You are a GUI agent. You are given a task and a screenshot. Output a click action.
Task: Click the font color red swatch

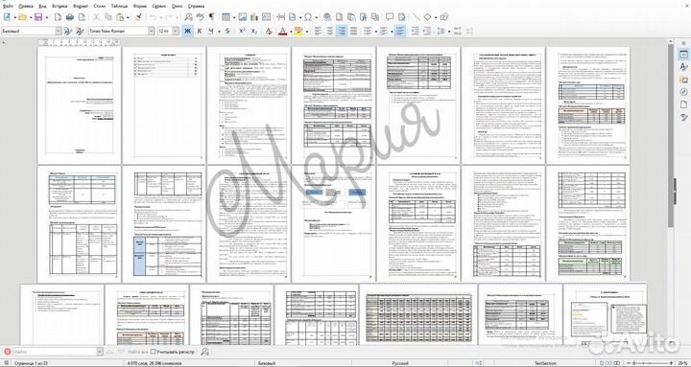pos(283,32)
